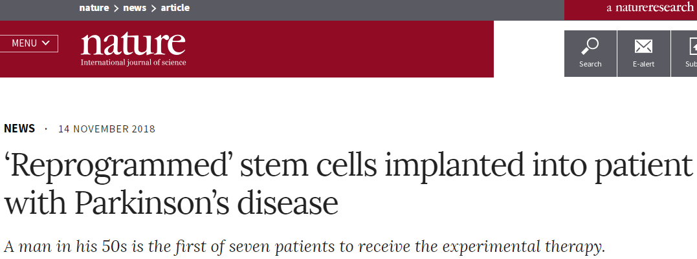697x259 pixels.
Task: Click the chevron after 'news' breadcrumb
Action: (153, 8)
